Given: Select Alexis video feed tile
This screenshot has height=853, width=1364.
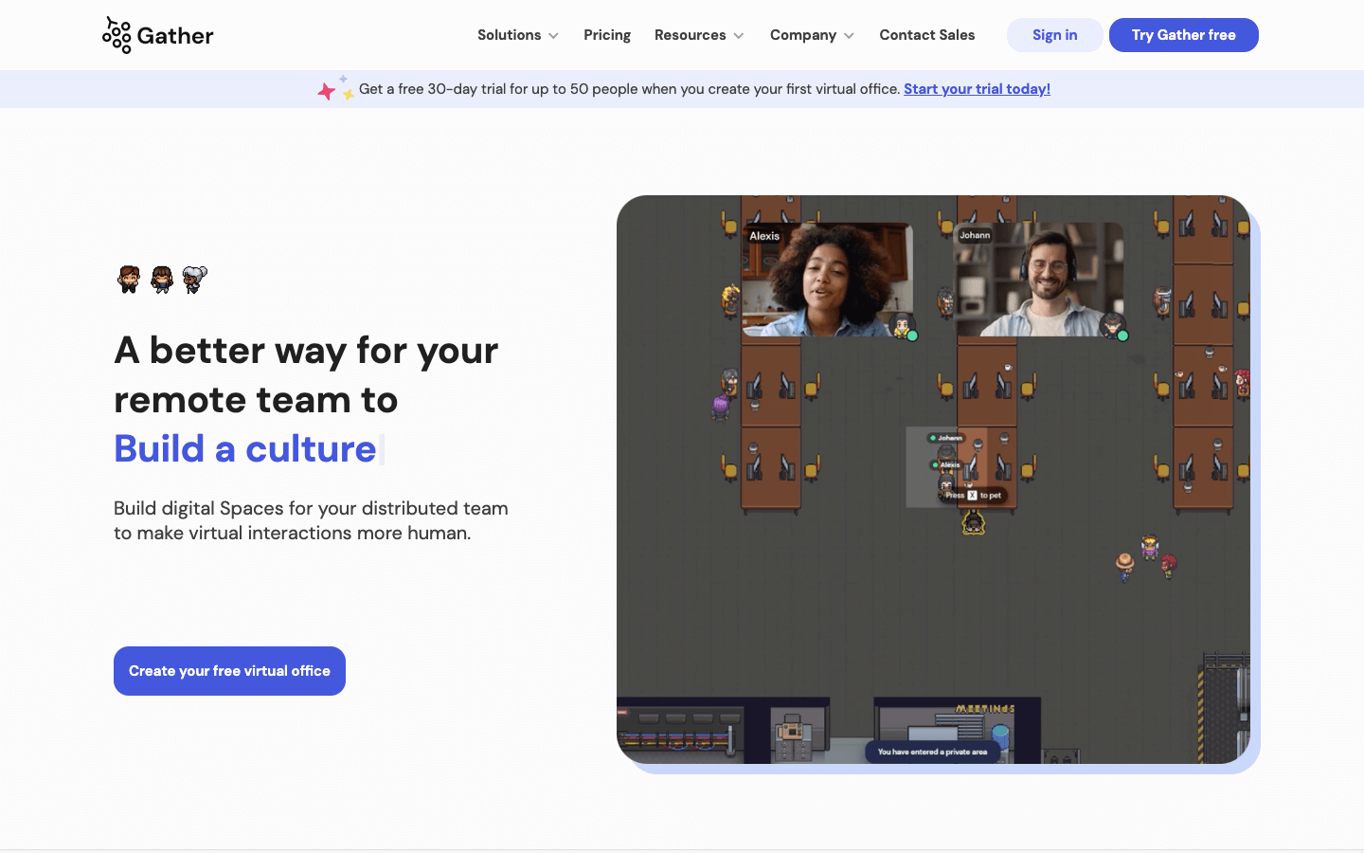Looking at the screenshot, I should pos(827,280).
